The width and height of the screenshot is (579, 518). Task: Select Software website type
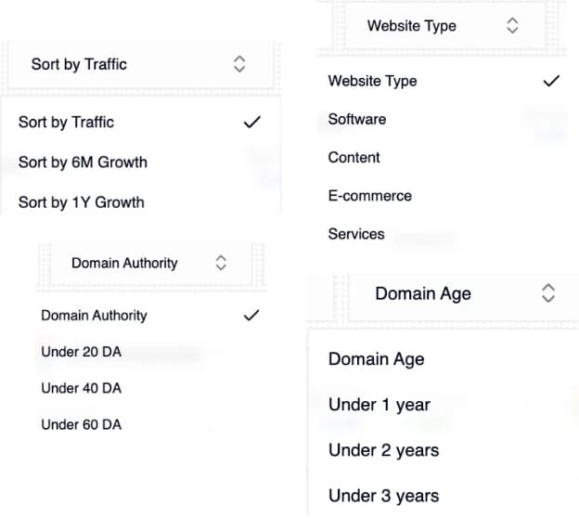(x=357, y=119)
